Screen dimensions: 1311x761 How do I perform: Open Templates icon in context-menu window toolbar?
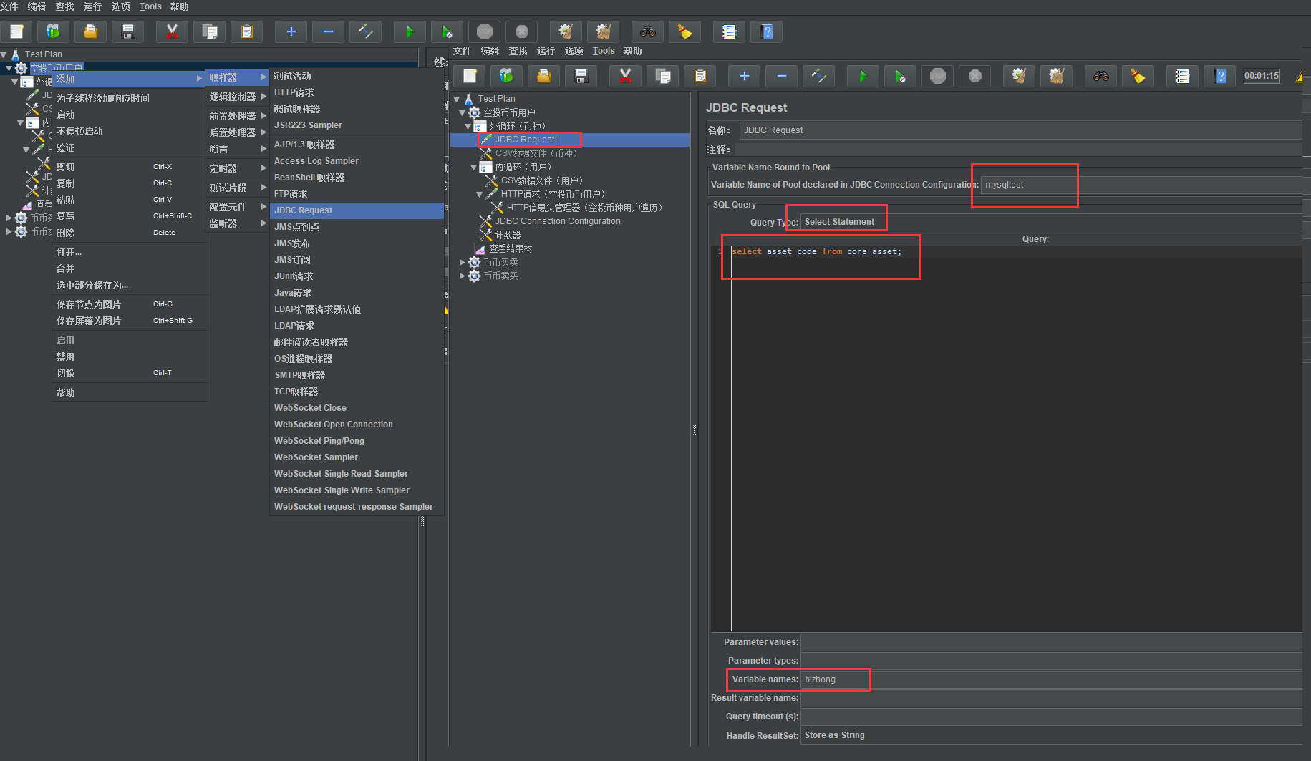[53, 31]
